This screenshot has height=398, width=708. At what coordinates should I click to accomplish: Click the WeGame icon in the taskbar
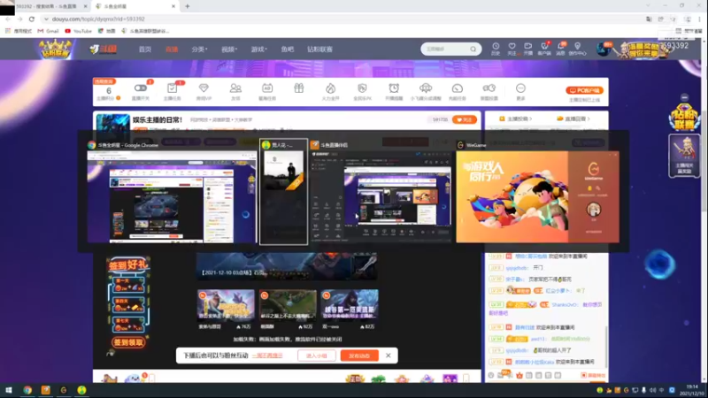(64, 390)
